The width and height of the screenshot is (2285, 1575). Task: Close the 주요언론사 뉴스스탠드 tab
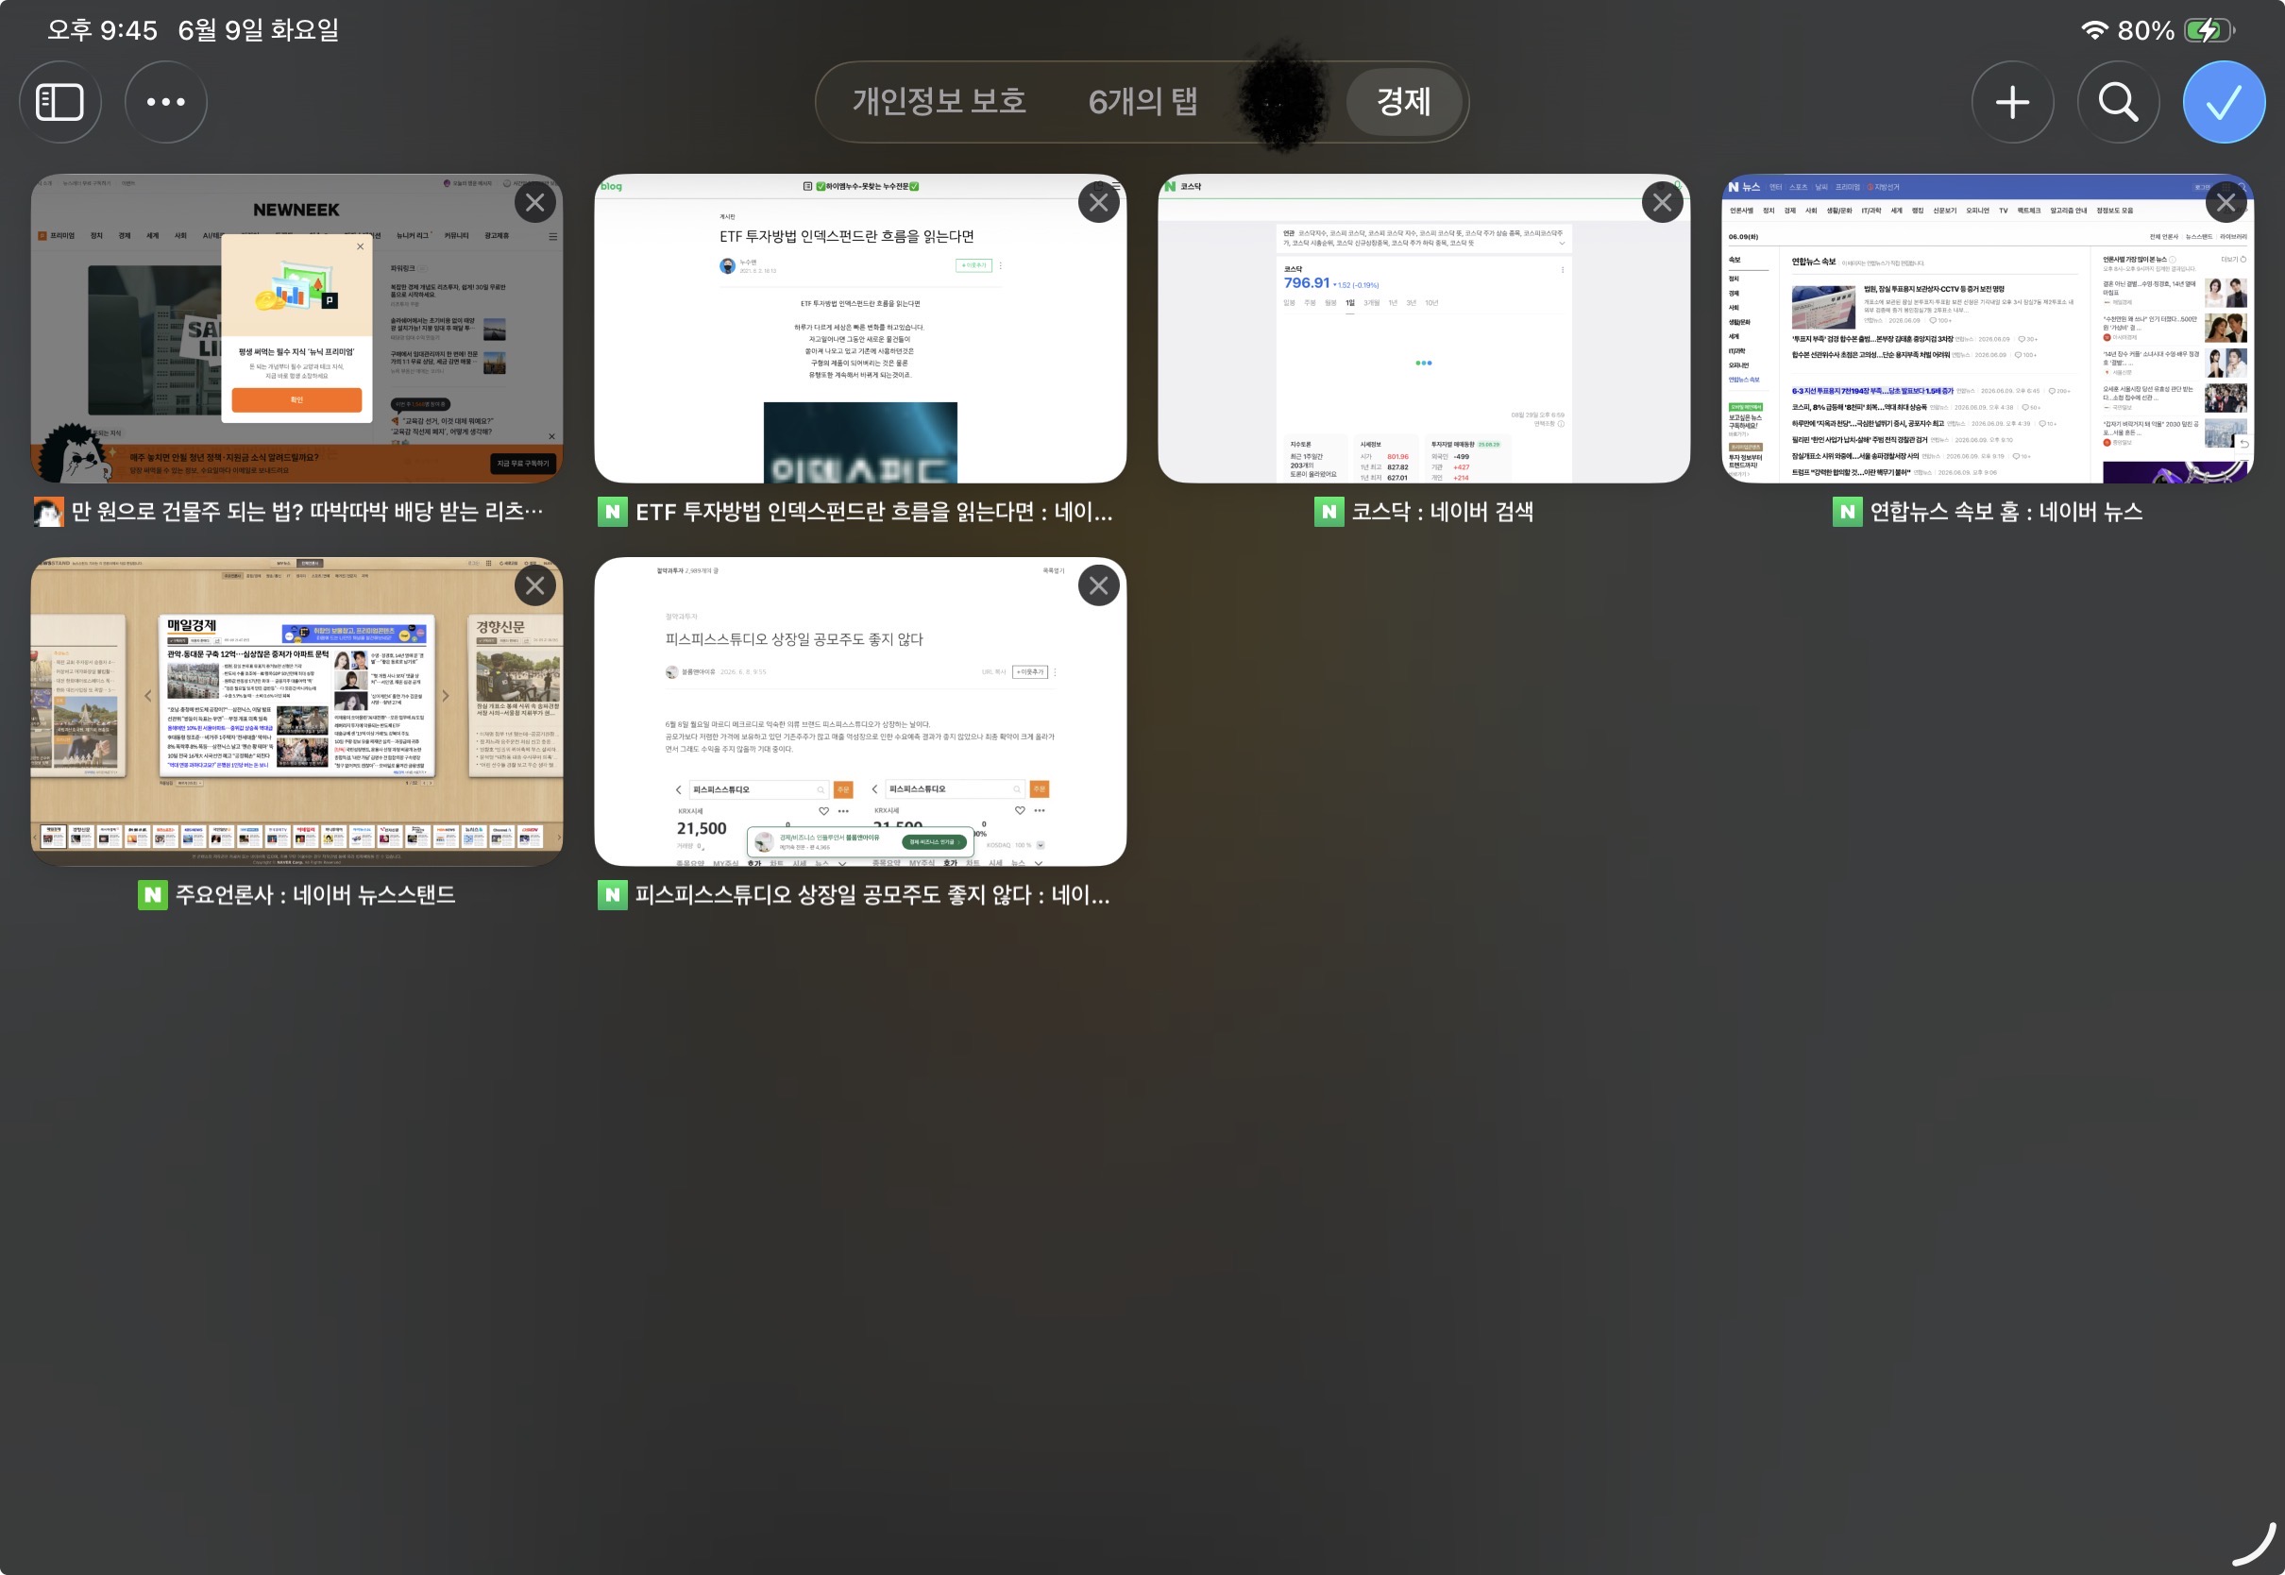[x=534, y=586]
